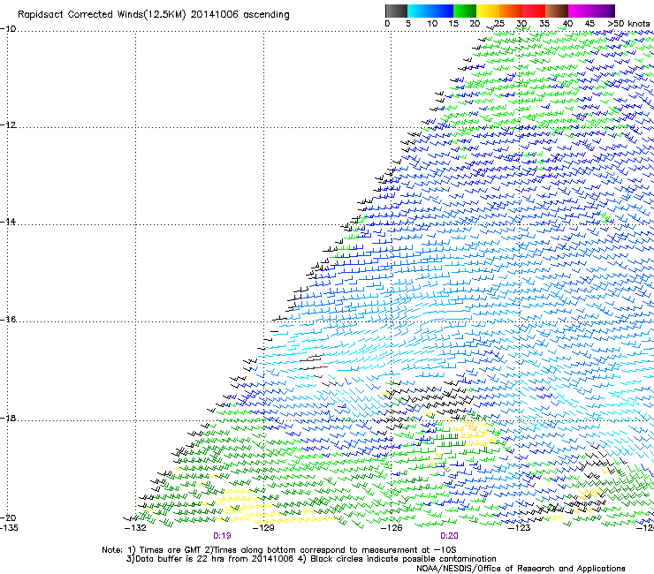654x574 pixels.
Task: Click the green 15-20 knots legend color
Action: (x=465, y=11)
